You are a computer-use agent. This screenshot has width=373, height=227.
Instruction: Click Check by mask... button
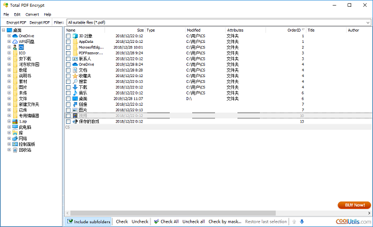(x=225, y=221)
